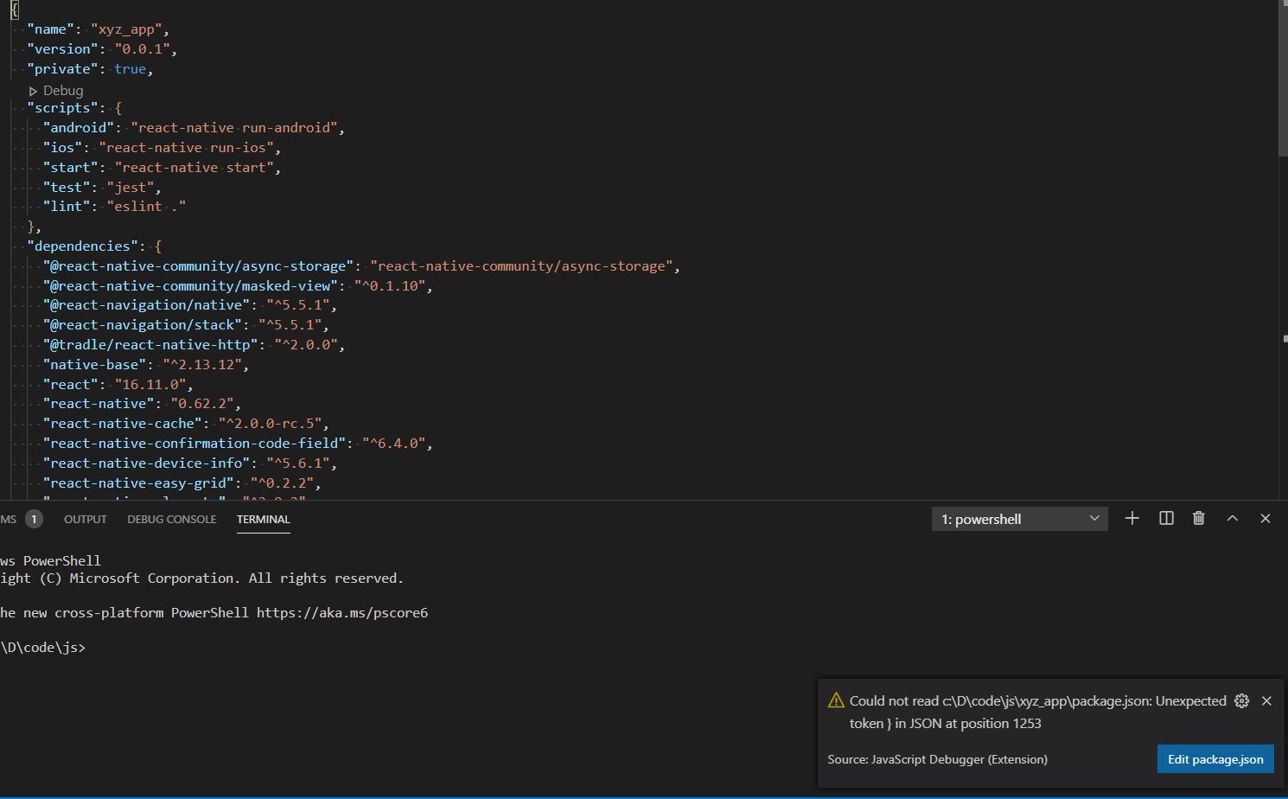1288x799 pixels.
Task: Follow the aka.ms/pscore6 link
Action: pyautogui.click(x=342, y=612)
